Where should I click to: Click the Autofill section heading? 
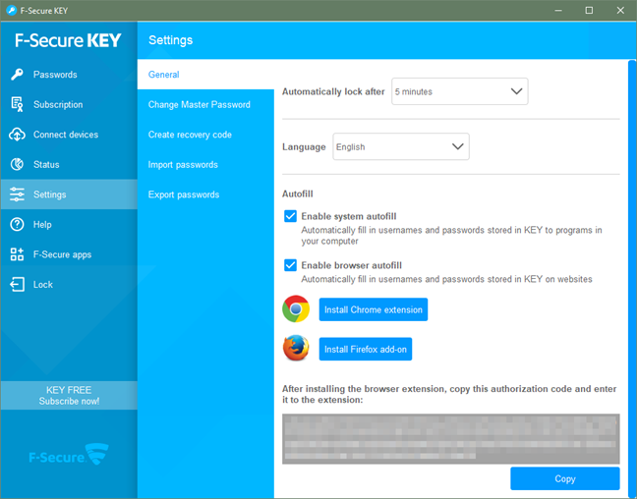[298, 194]
